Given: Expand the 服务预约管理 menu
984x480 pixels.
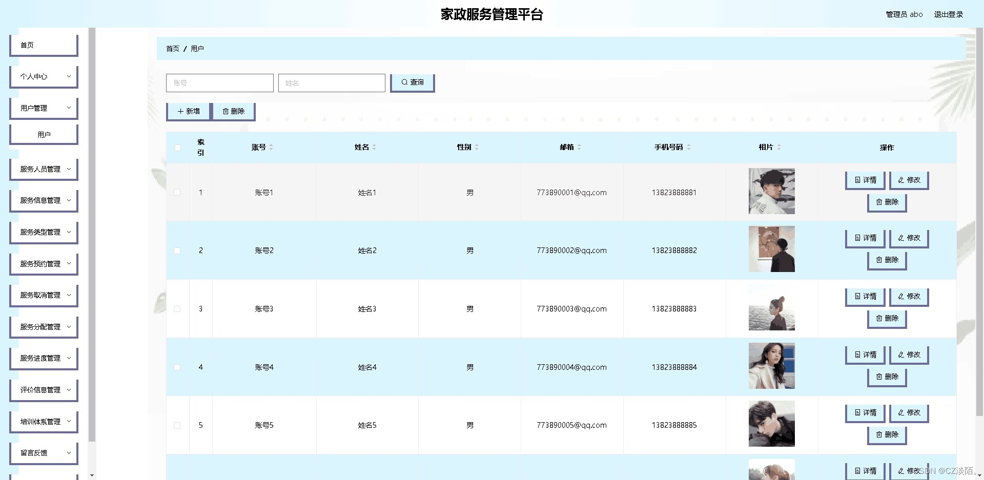Looking at the screenshot, I should pyautogui.click(x=44, y=264).
